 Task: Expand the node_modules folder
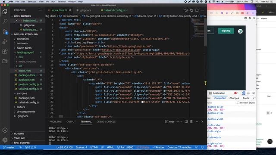pyautogui.click(x=27, y=62)
